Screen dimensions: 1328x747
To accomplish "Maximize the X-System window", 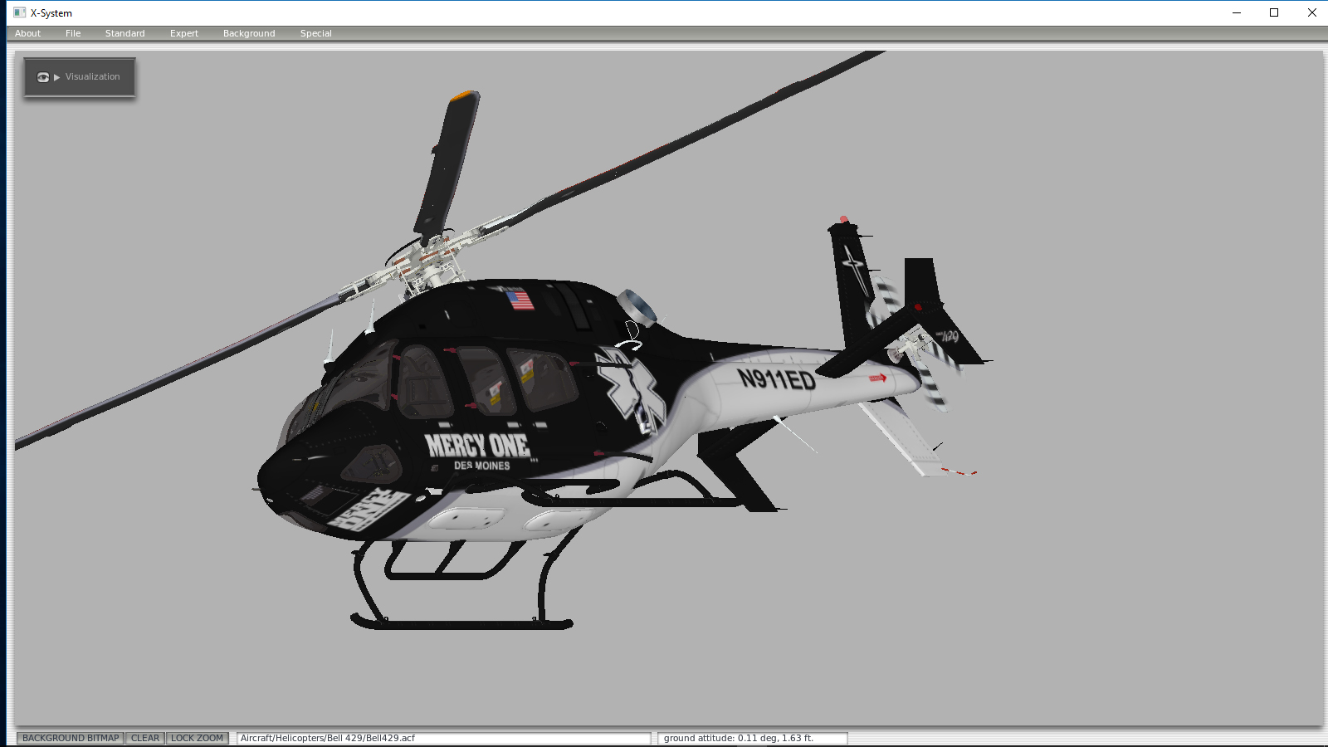I will tap(1274, 12).
